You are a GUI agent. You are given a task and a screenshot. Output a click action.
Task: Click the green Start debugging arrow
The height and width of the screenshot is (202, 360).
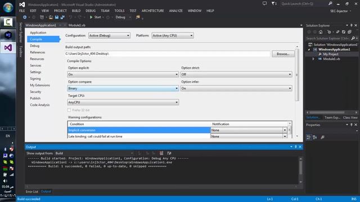pos(91,17)
